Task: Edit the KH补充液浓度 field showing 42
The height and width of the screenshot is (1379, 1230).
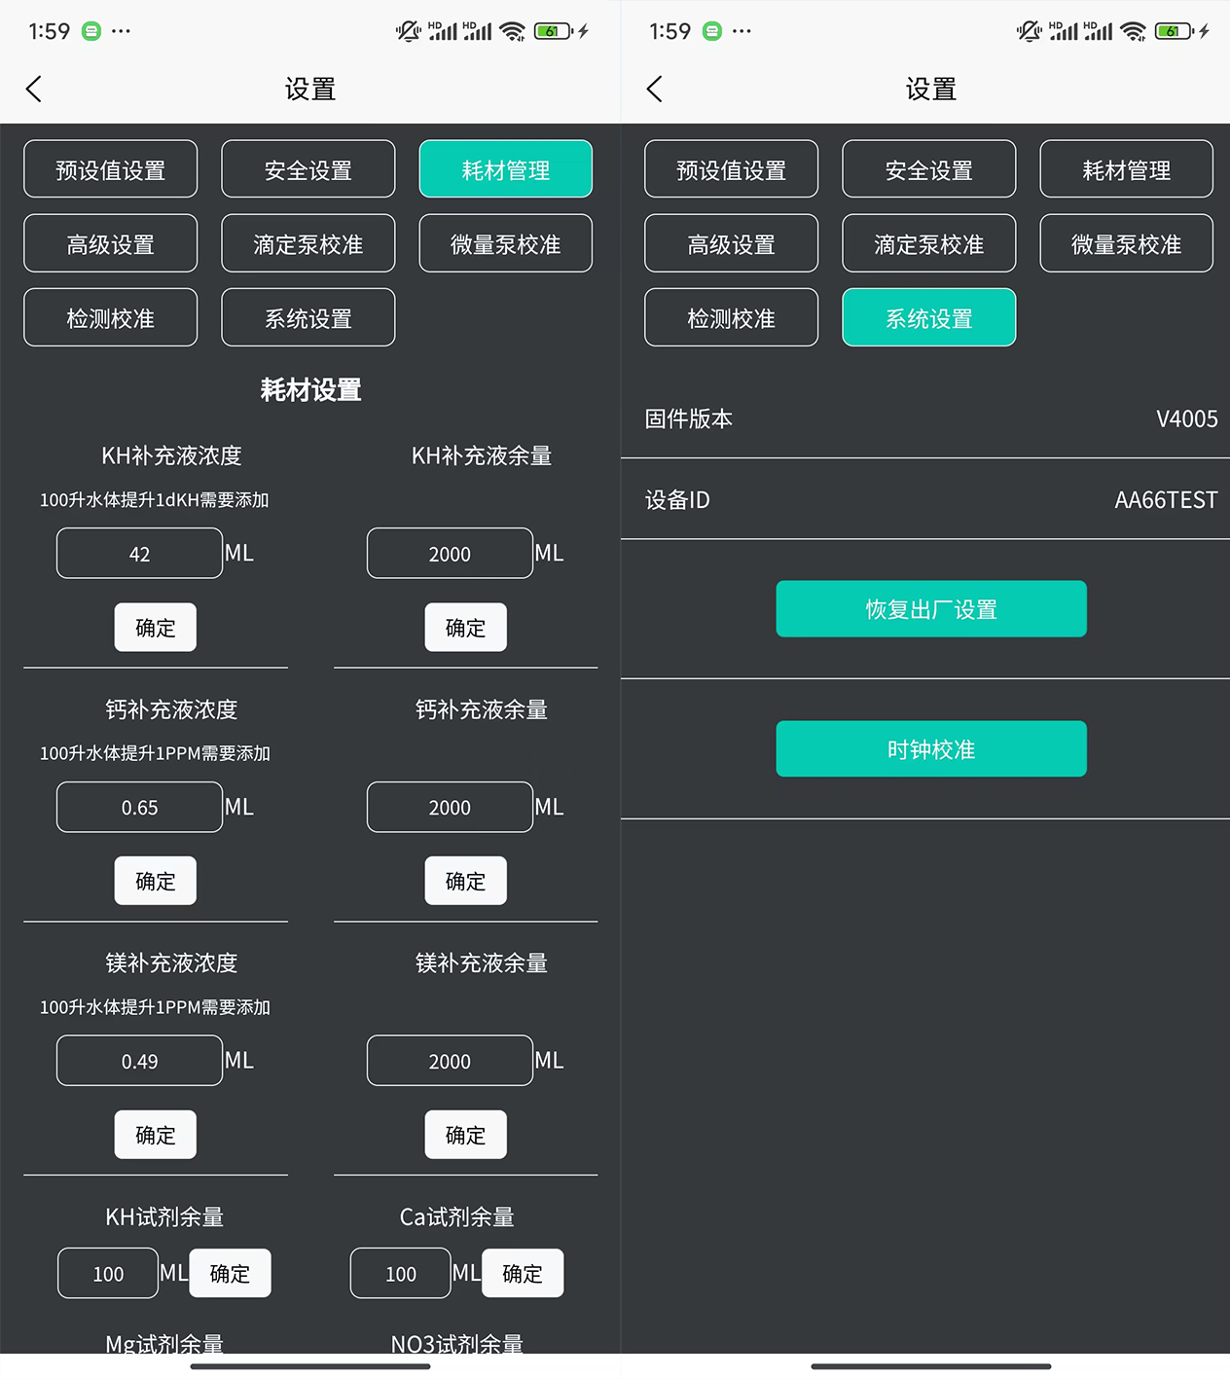Action: coord(139,554)
